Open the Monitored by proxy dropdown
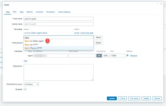The height and width of the screenshot is (106, 166). (x=31, y=84)
